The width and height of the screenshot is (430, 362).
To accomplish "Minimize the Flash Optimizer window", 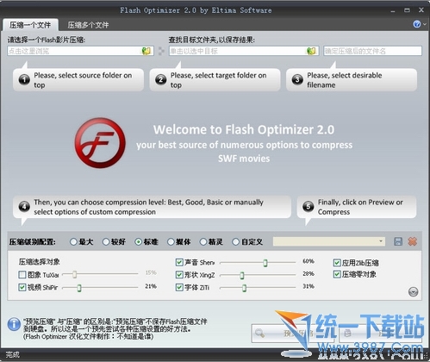I will point(393,10).
